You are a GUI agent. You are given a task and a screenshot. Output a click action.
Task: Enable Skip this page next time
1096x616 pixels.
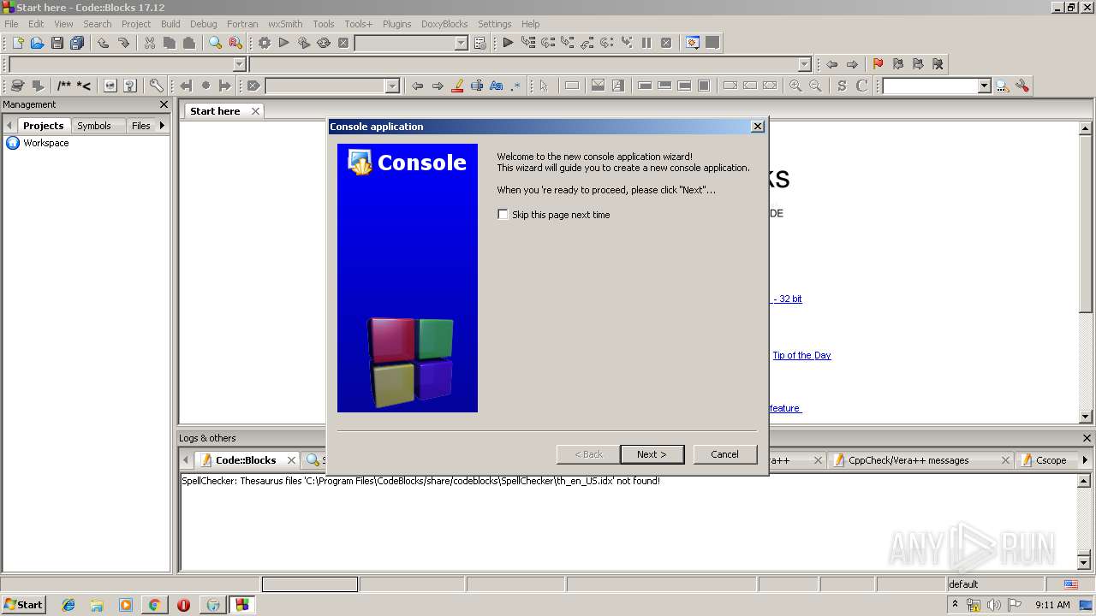point(503,215)
